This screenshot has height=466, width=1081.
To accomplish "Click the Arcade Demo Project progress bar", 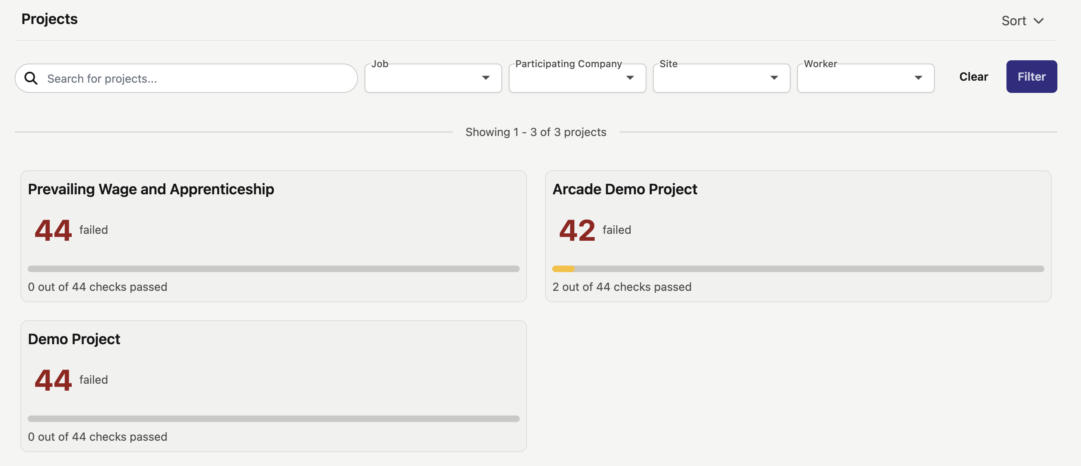I will (798, 269).
